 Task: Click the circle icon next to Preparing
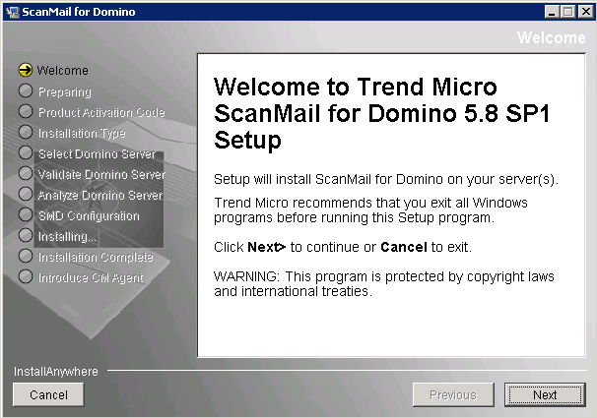pyautogui.click(x=26, y=91)
